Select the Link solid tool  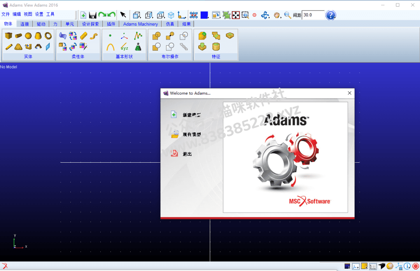[9, 47]
